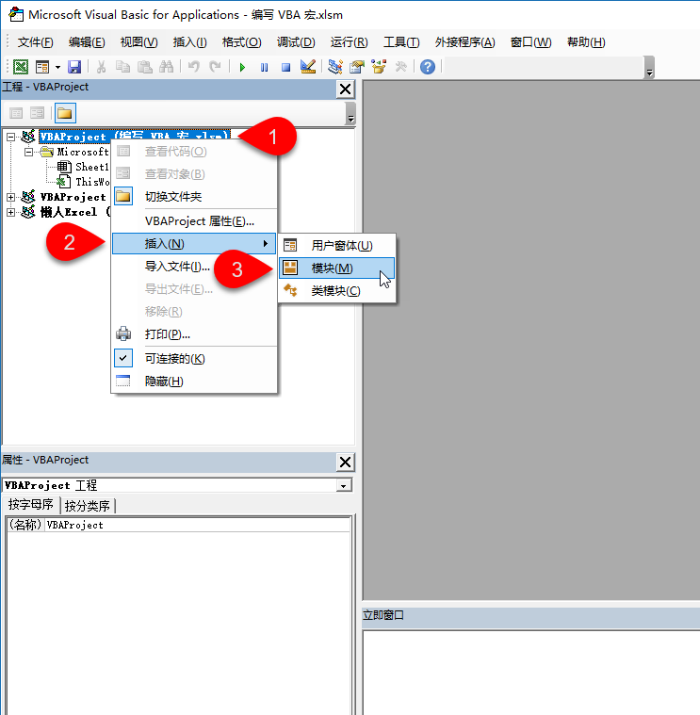
Task: Open the Object Browser toolbar icon
Action: (380, 67)
